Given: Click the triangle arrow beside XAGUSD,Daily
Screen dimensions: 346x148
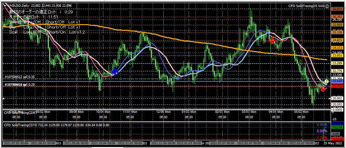Looking at the screenshot, I should click(x=5, y=5).
